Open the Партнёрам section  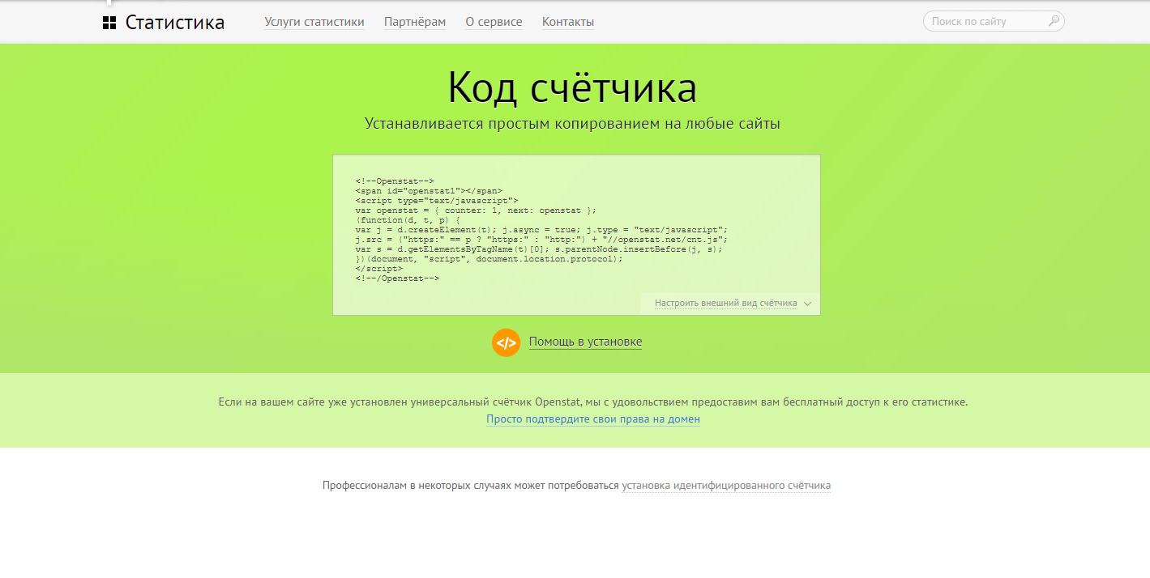click(415, 22)
